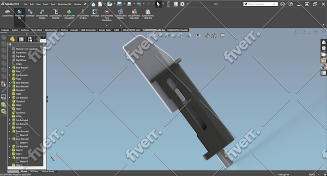The width and height of the screenshot is (327, 176).
Task: Expand the Cut-Extrude4 feature
Action: pos(10,120)
